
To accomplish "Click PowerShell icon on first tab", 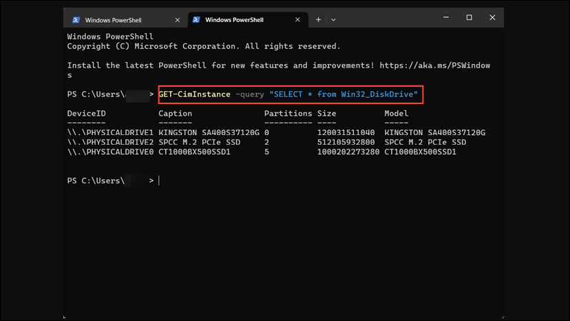I will [x=76, y=20].
